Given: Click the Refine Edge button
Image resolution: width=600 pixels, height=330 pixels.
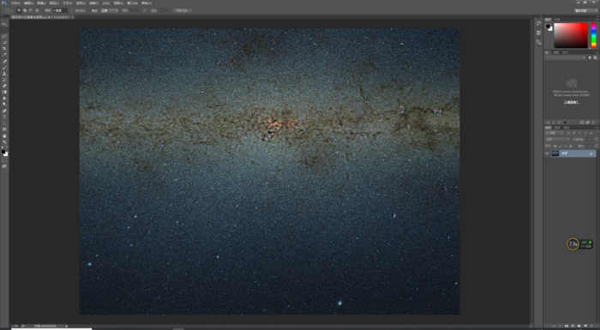Looking at the screenshot, I should (x=183, y=11).
